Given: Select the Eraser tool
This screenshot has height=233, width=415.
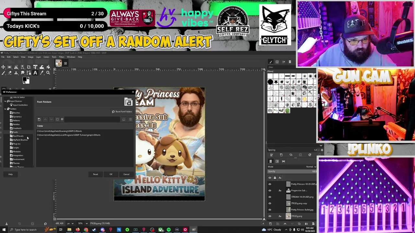Looking at the screenshot, I should [x=9, y=73].
